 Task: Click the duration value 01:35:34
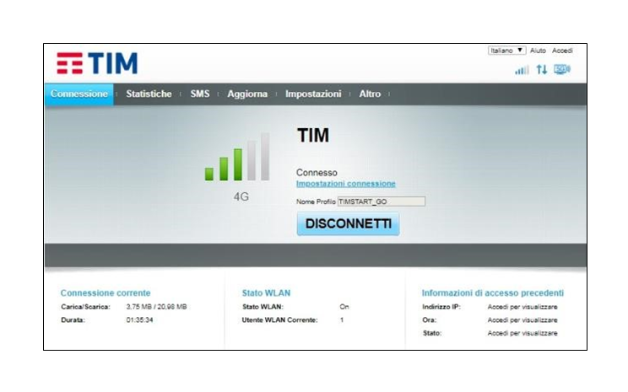tap(139, 320)
